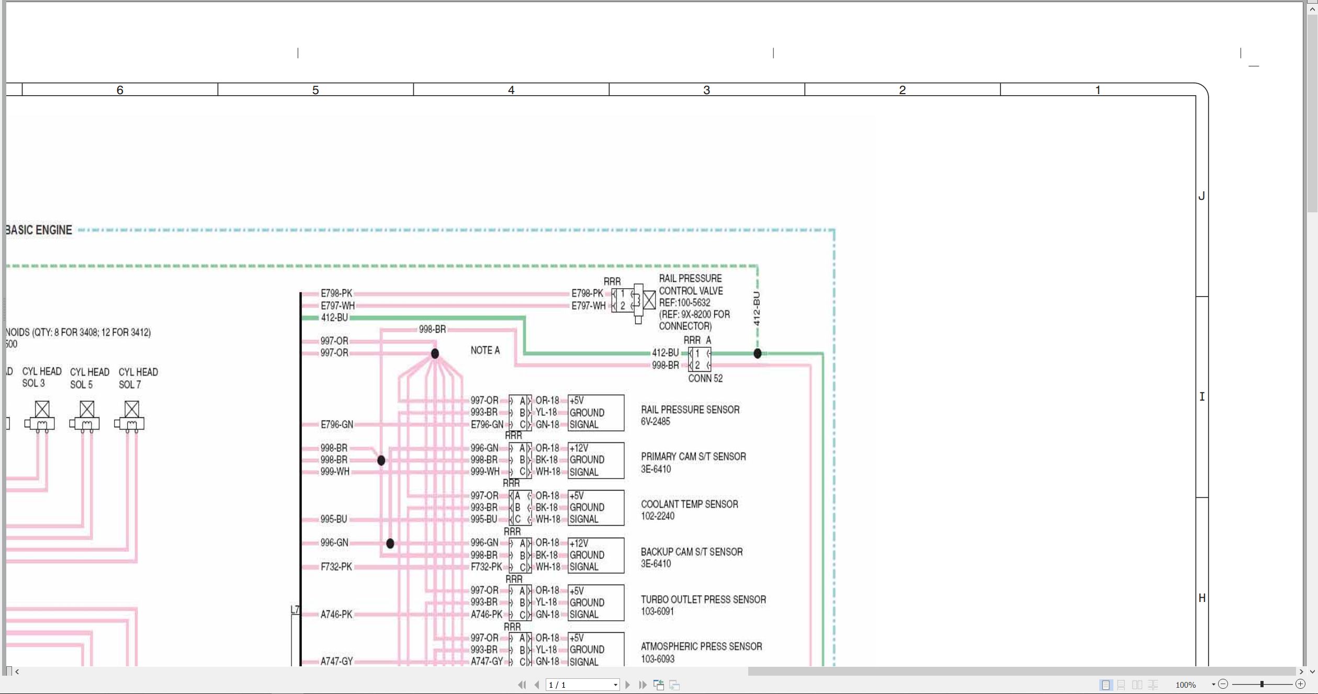Click the horizontal scroll right arrow
The height and width of the screenshot is (694, 1318).
pyautogui.click(x=1301, y=672)
